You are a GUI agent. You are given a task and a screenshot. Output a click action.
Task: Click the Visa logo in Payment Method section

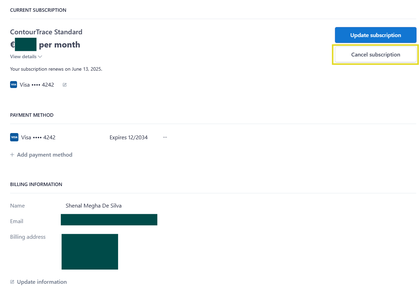pyautogui.click(x=14, y=137)
